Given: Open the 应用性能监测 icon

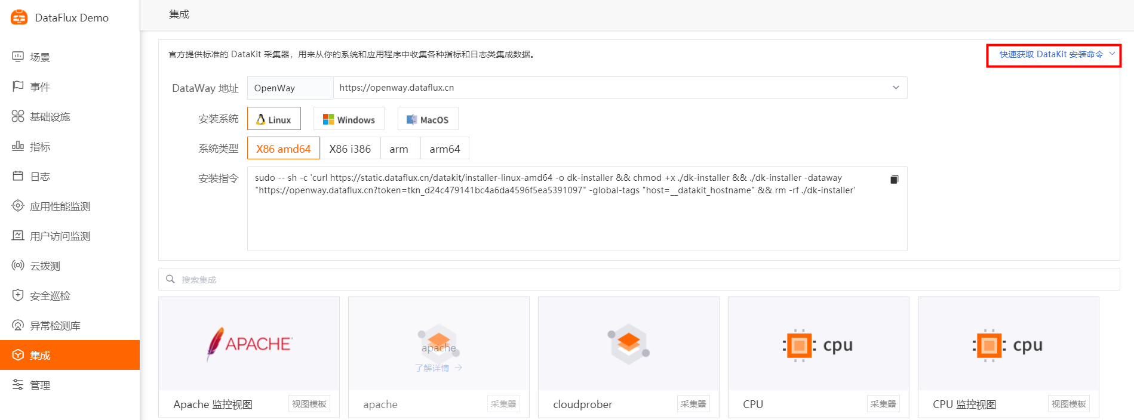Looking at the screenshot, I should [18, 206].
